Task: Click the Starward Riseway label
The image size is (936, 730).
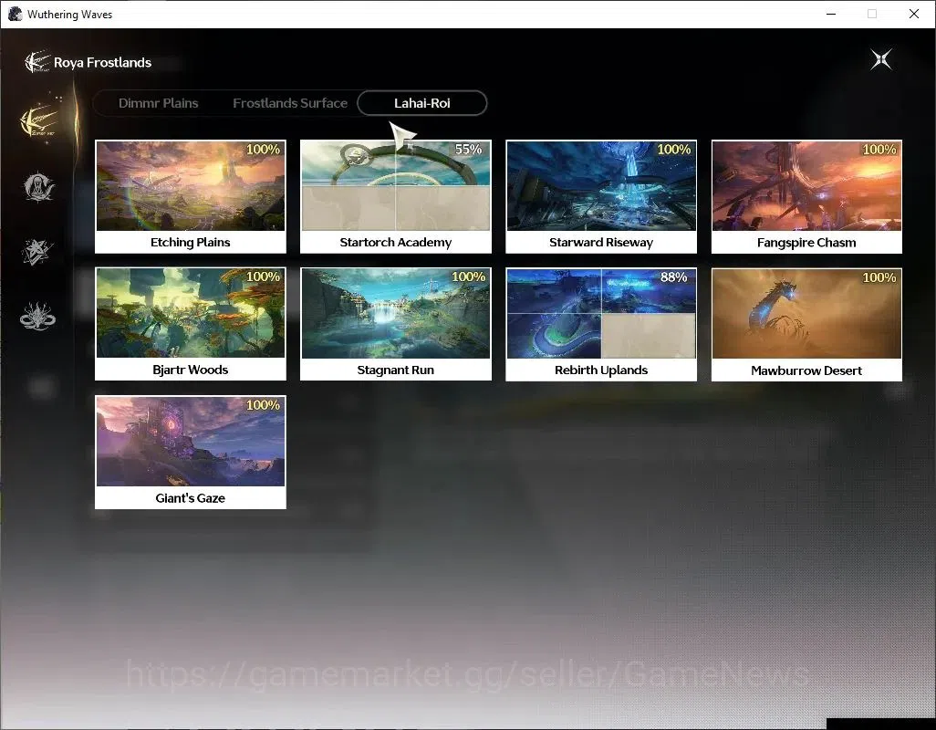Action: 601,243
